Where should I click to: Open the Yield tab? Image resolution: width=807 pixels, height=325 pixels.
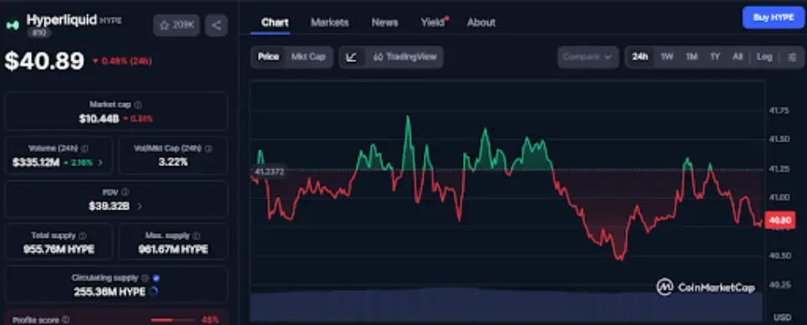433,23
